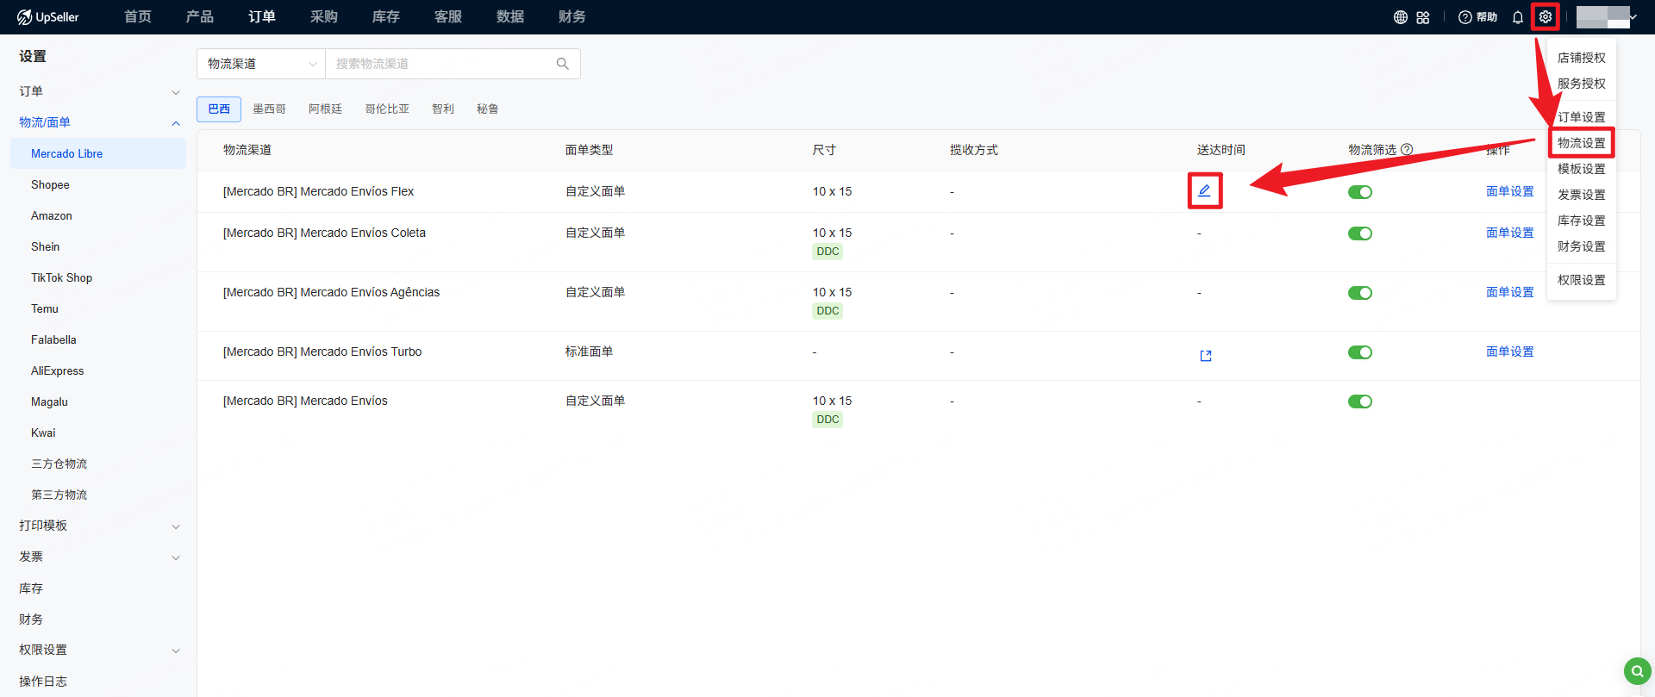Viewport: 1655px width, 697px height.
Task: Select 权限设置 in settings dropdown menu
Action: [x=1582, y=280]
